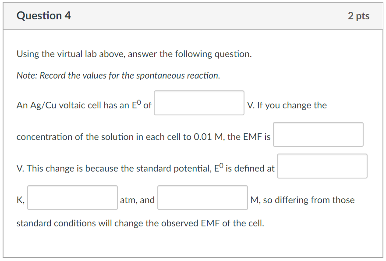Viewport: 386px width, 261px height.
Task: Click the empty box after defined at
Action: coord(322,166)
